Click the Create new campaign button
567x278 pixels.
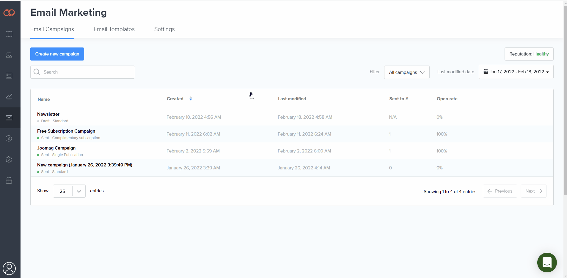[x=57, y=54]
